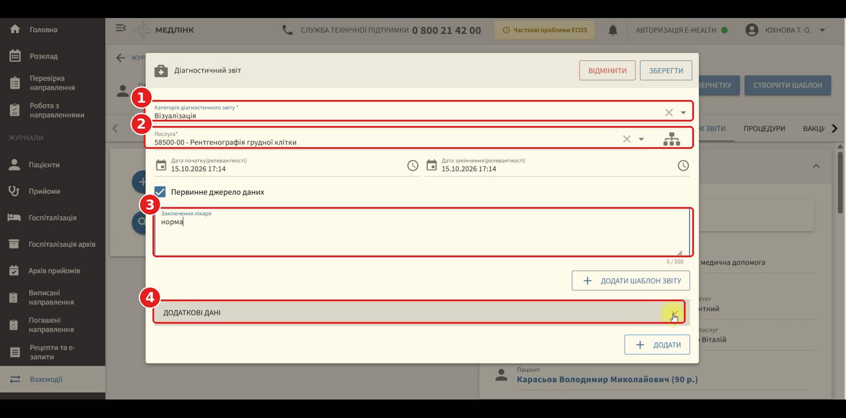
Task: Click the ВІДМІНИТИ button
Action: (608, 70)
